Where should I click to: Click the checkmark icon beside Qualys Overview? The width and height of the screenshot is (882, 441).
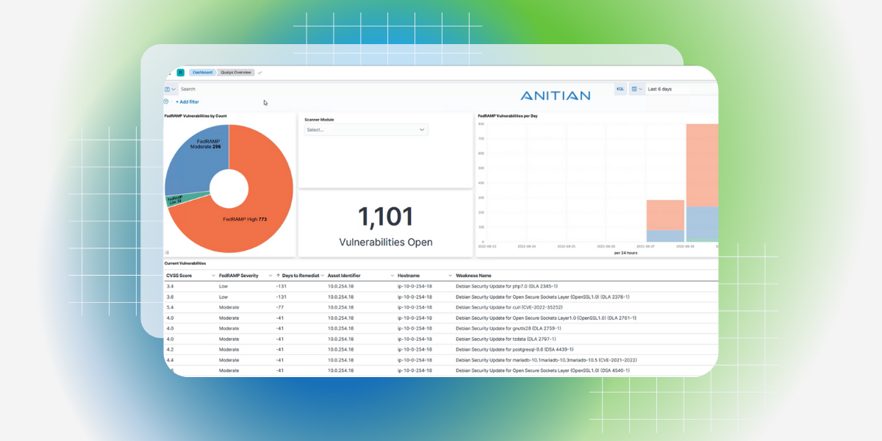[x=259, y=72]
